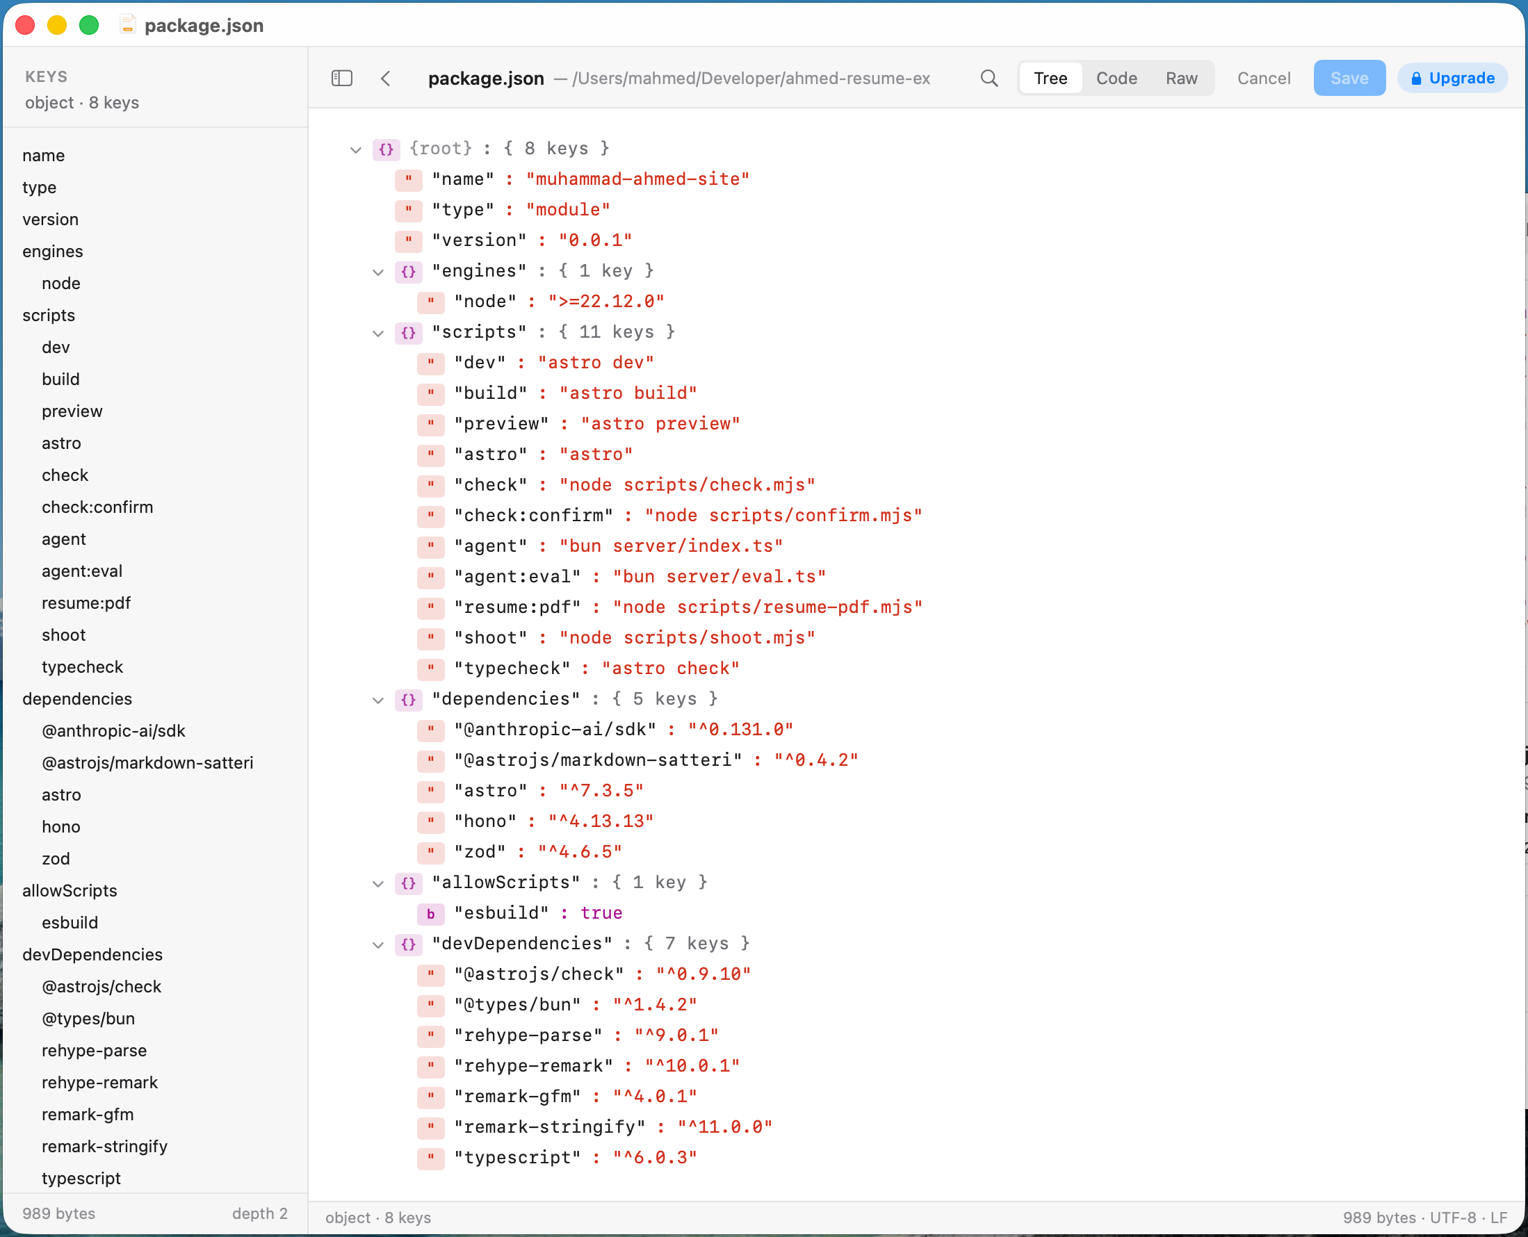Click the value "muhammad-ahmed-site"
Viewport: 1528px width, 1237px height.
click(x=637, y=179)
